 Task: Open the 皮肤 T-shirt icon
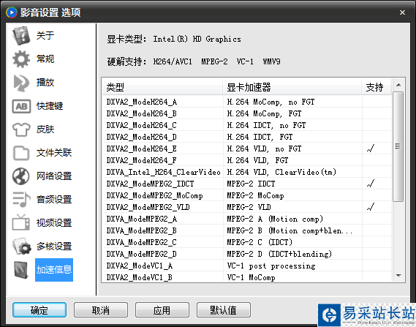(x=21, y=129)
